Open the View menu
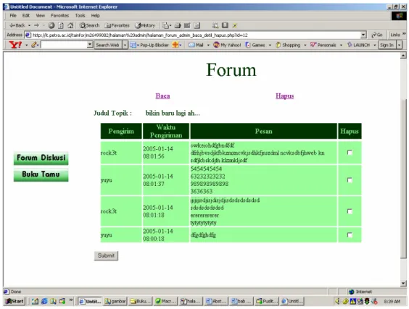This screenshot has height=309, width=409. click(x=41, y=16)
